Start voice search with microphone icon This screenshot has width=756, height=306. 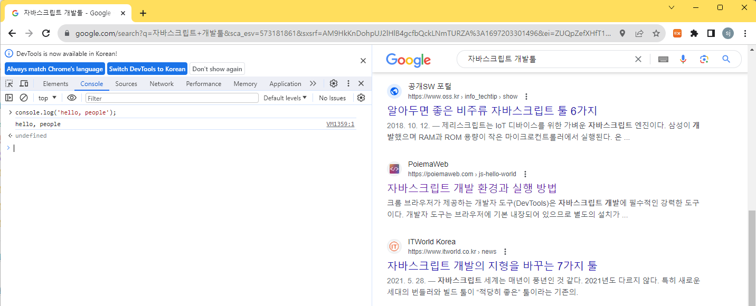[x=683, y=59]
